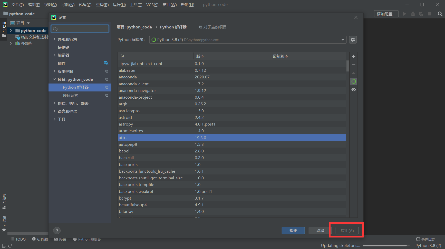Click the project-level icon beside 版本控制
The image size is (445, 249).
tap(107, 71)
